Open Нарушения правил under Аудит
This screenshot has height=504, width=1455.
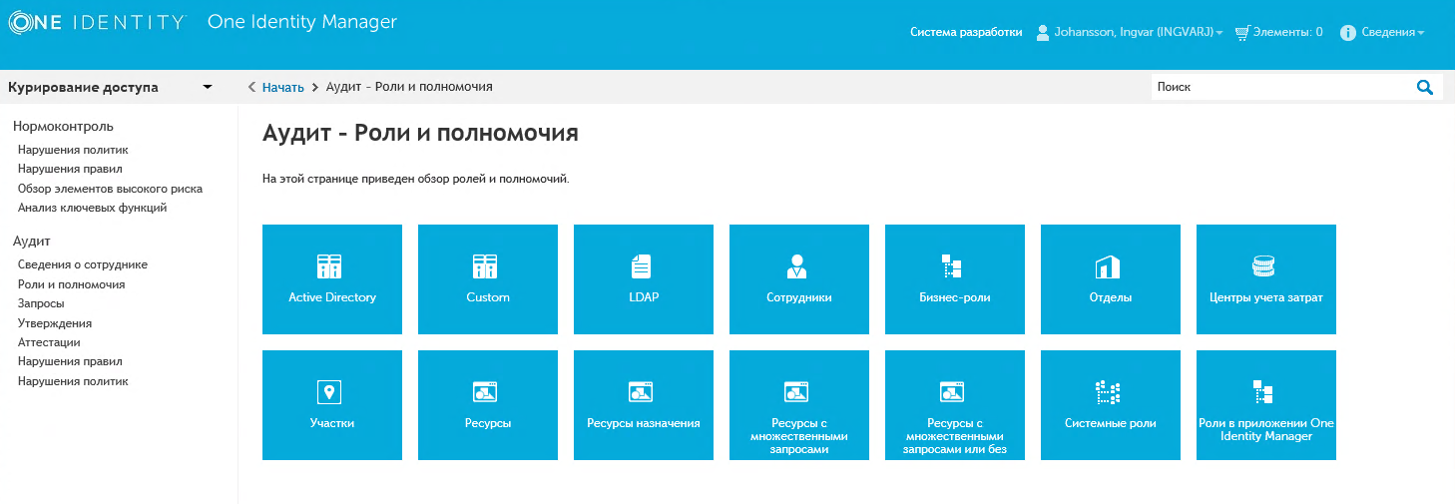coord(70,361)
